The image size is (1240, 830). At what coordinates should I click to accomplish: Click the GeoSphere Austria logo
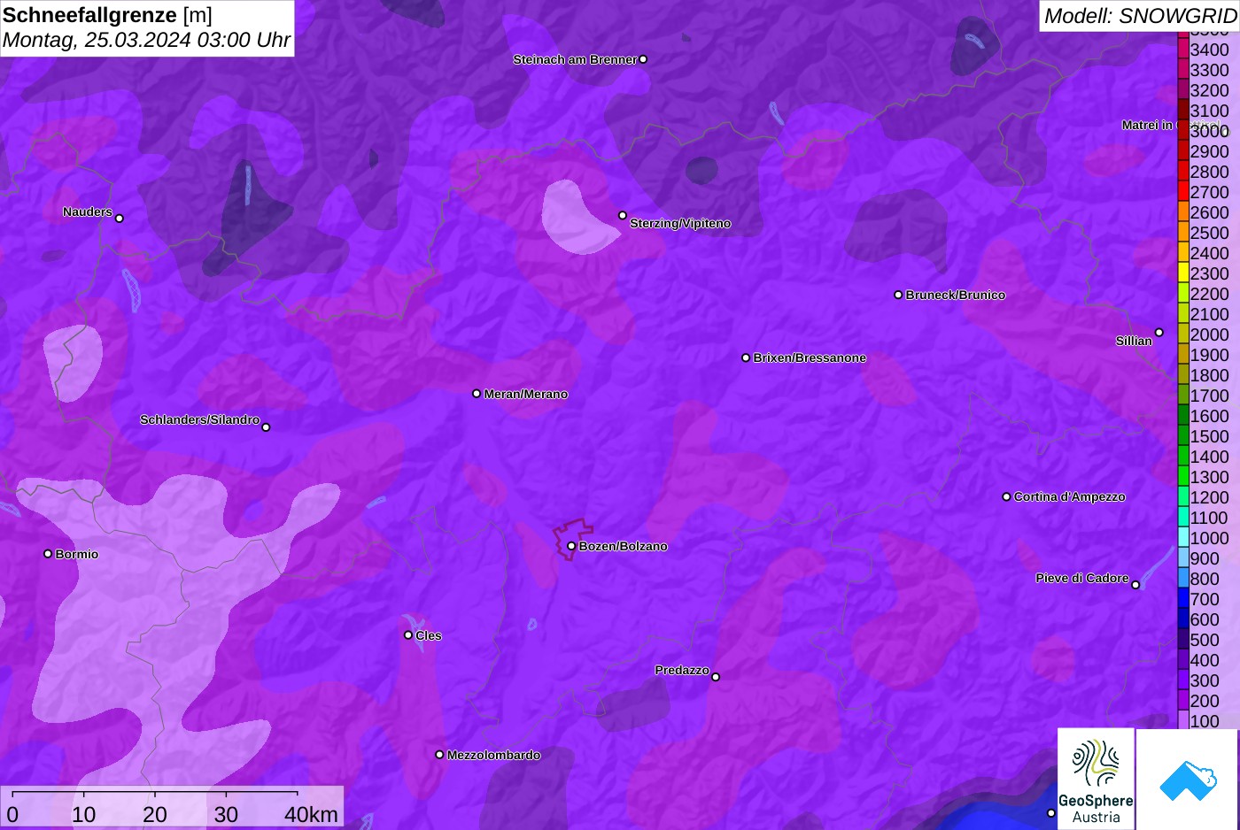[1096, 779]
